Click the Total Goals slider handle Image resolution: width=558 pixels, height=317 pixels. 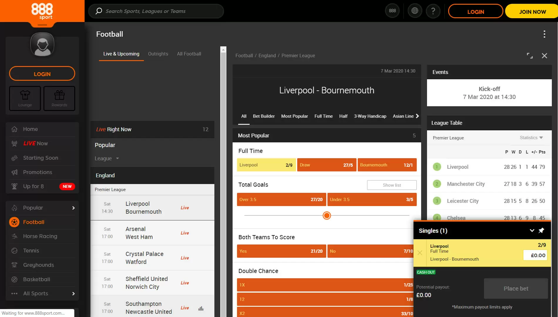tap(327, 216)
